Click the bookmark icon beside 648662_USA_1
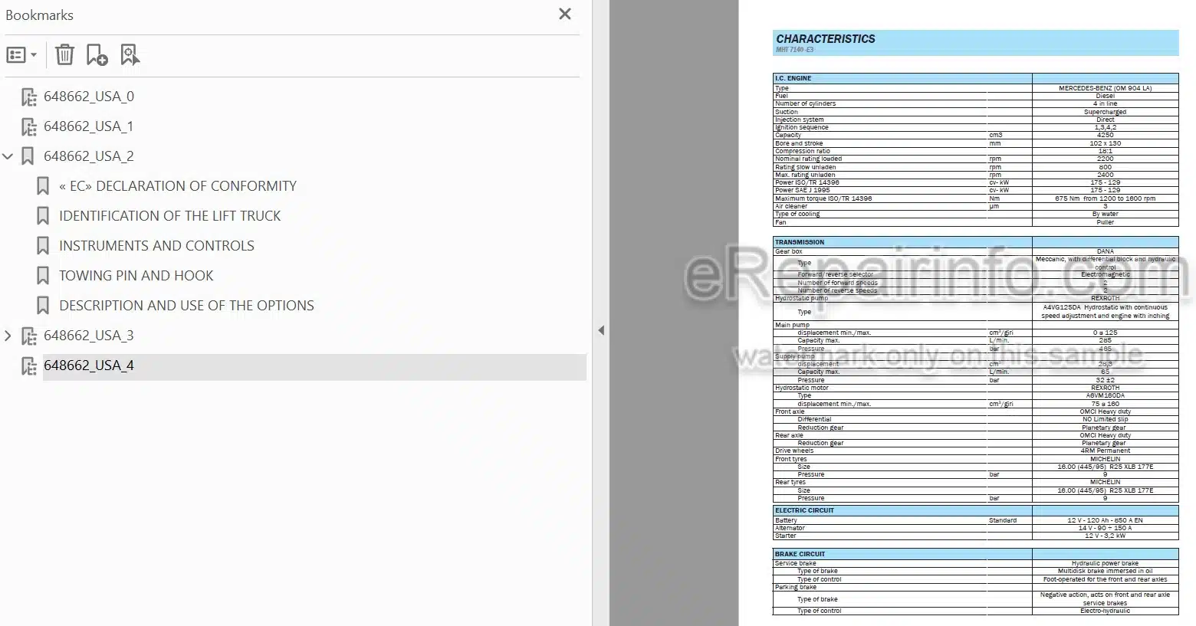Viewport: 1196px width, 626px height. point(28,126)
